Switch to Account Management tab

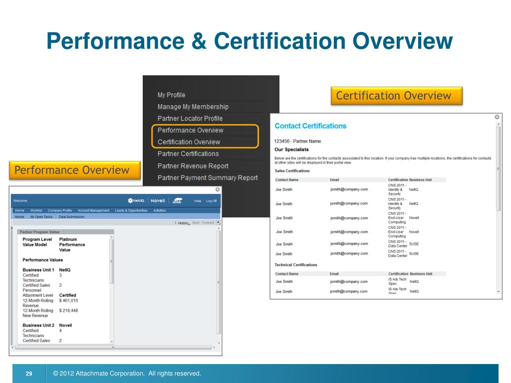coord(93,210)
